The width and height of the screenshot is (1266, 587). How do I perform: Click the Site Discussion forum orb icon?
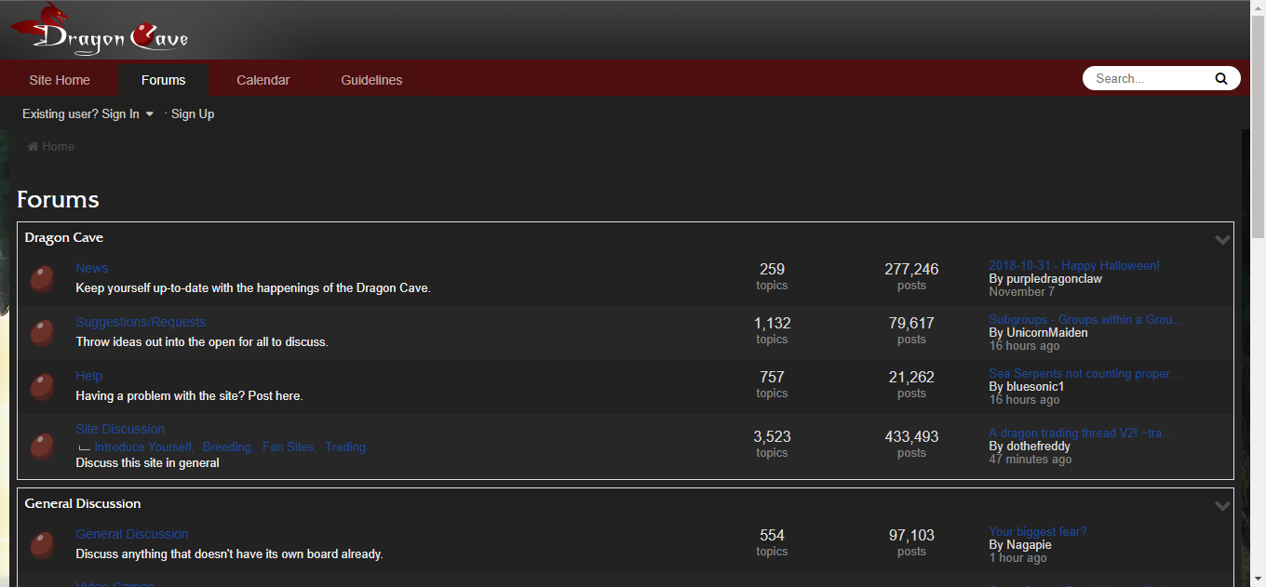(42, 445)
